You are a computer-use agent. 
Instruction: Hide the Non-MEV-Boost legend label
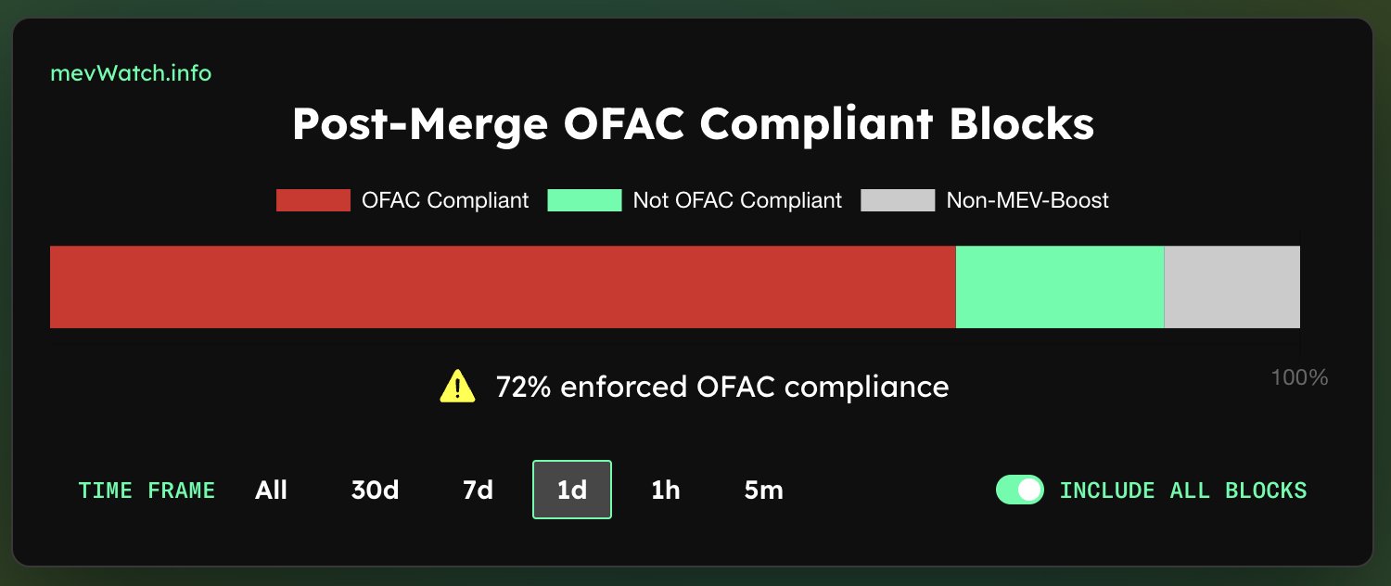(x=1027, y=200)
